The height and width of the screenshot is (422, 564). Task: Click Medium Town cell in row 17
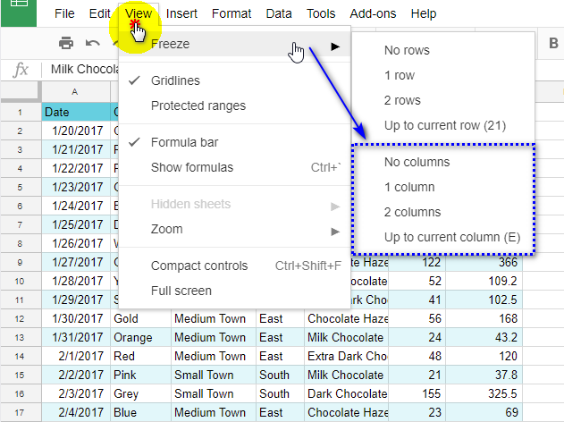click(214, 412)
